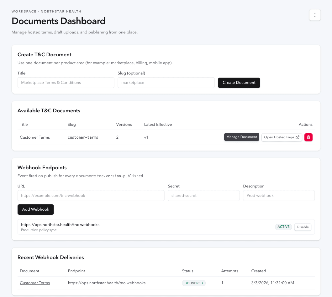Click the shared-secret Secret input

pyautogui.click(x=203, y=195)
